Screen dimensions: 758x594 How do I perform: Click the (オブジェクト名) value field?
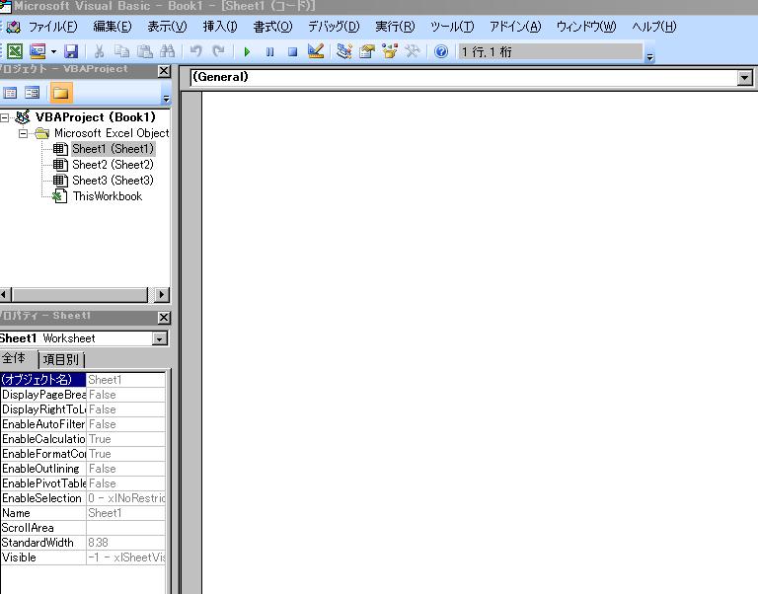click(x=125, y=380)
